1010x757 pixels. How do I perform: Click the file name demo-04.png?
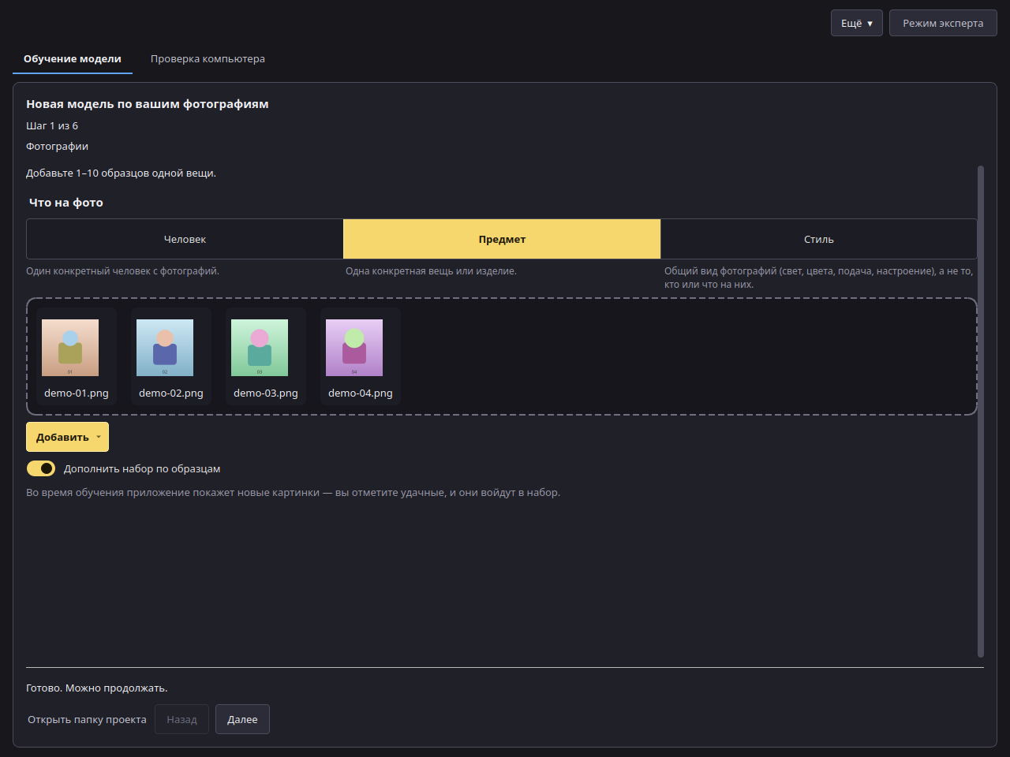tap(361, 393)
